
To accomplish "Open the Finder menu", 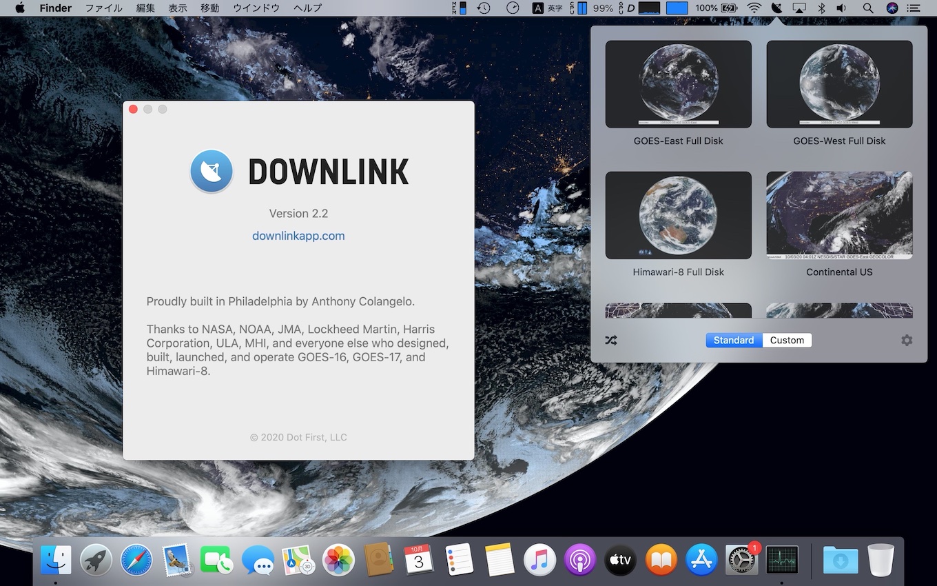I will (x=56, y=8).
